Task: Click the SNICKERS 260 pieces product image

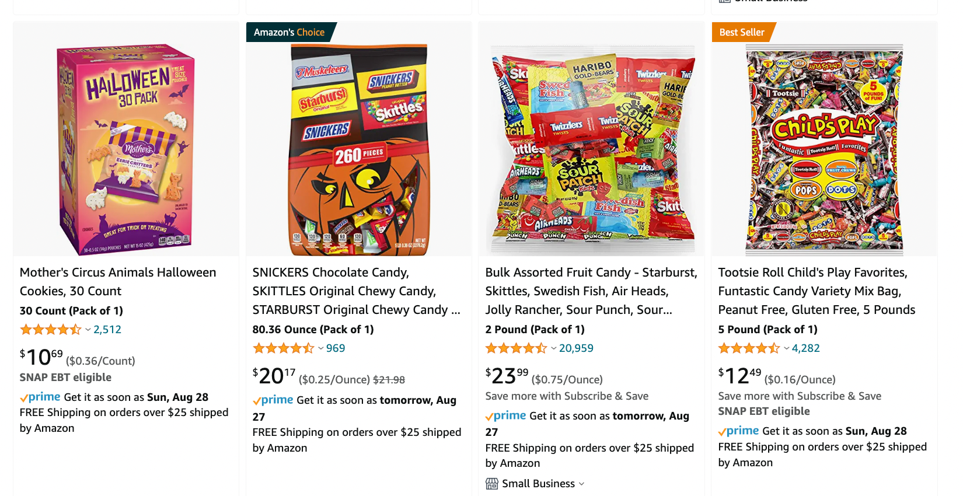Action: pyautogui.click(x=358, y=150)
